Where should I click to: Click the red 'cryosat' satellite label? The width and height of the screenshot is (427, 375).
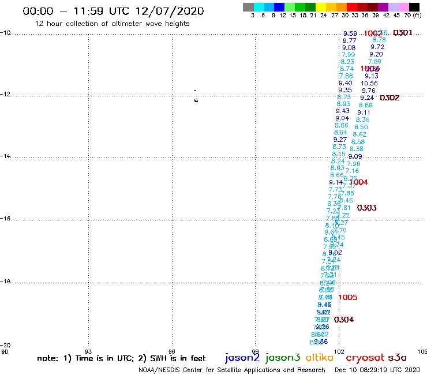pyautogui.click(x=365, y=358)
